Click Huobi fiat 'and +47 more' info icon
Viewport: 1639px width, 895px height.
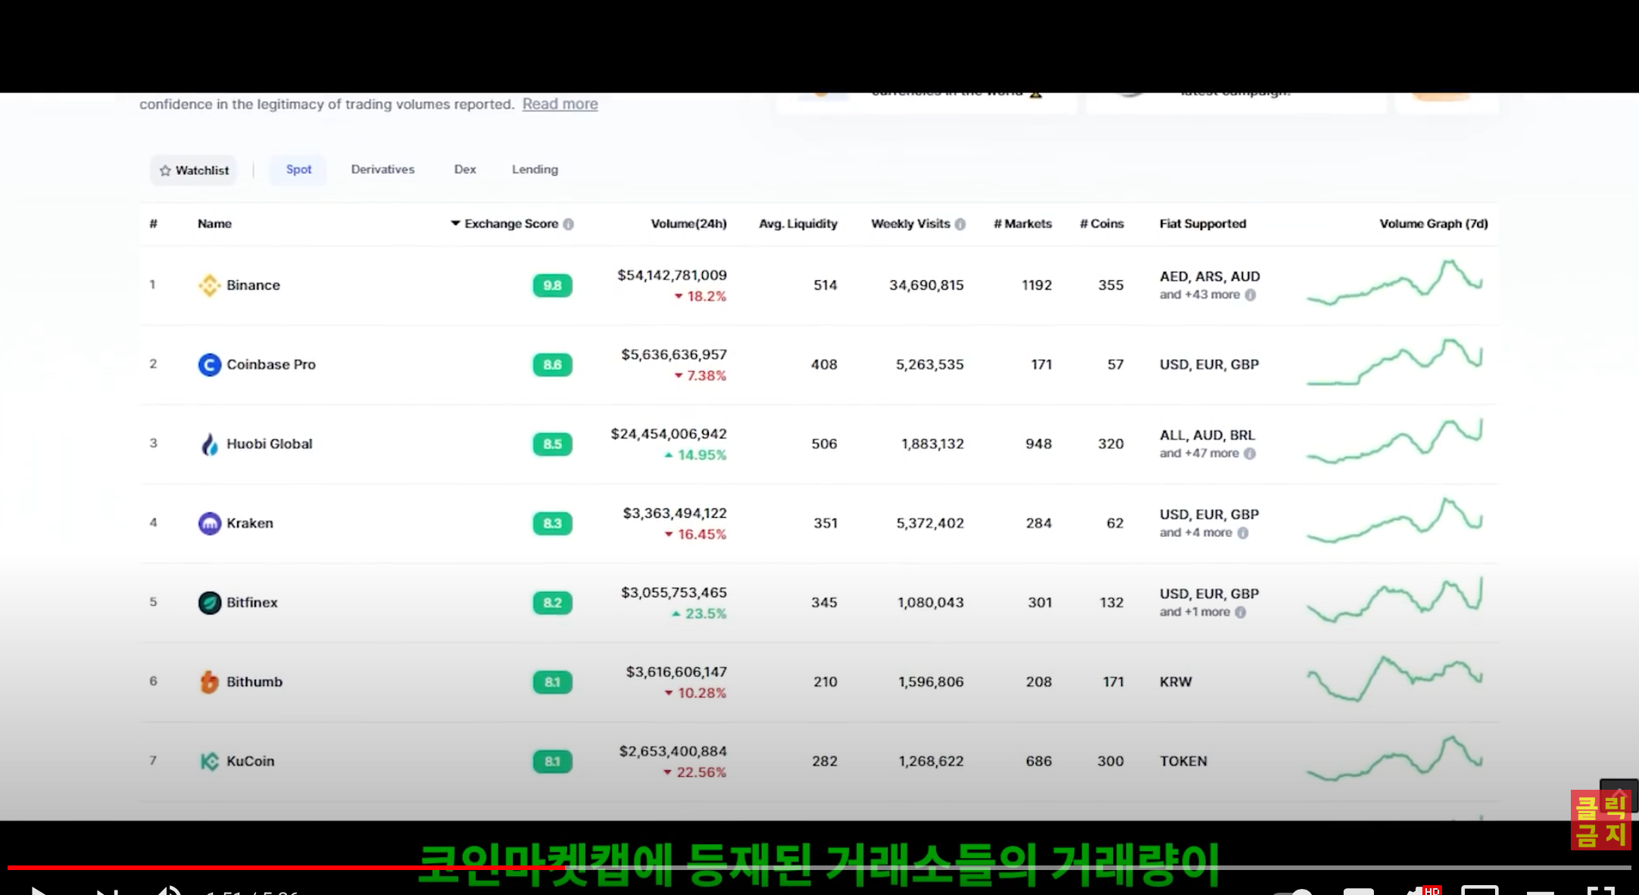pos(1250,454)
